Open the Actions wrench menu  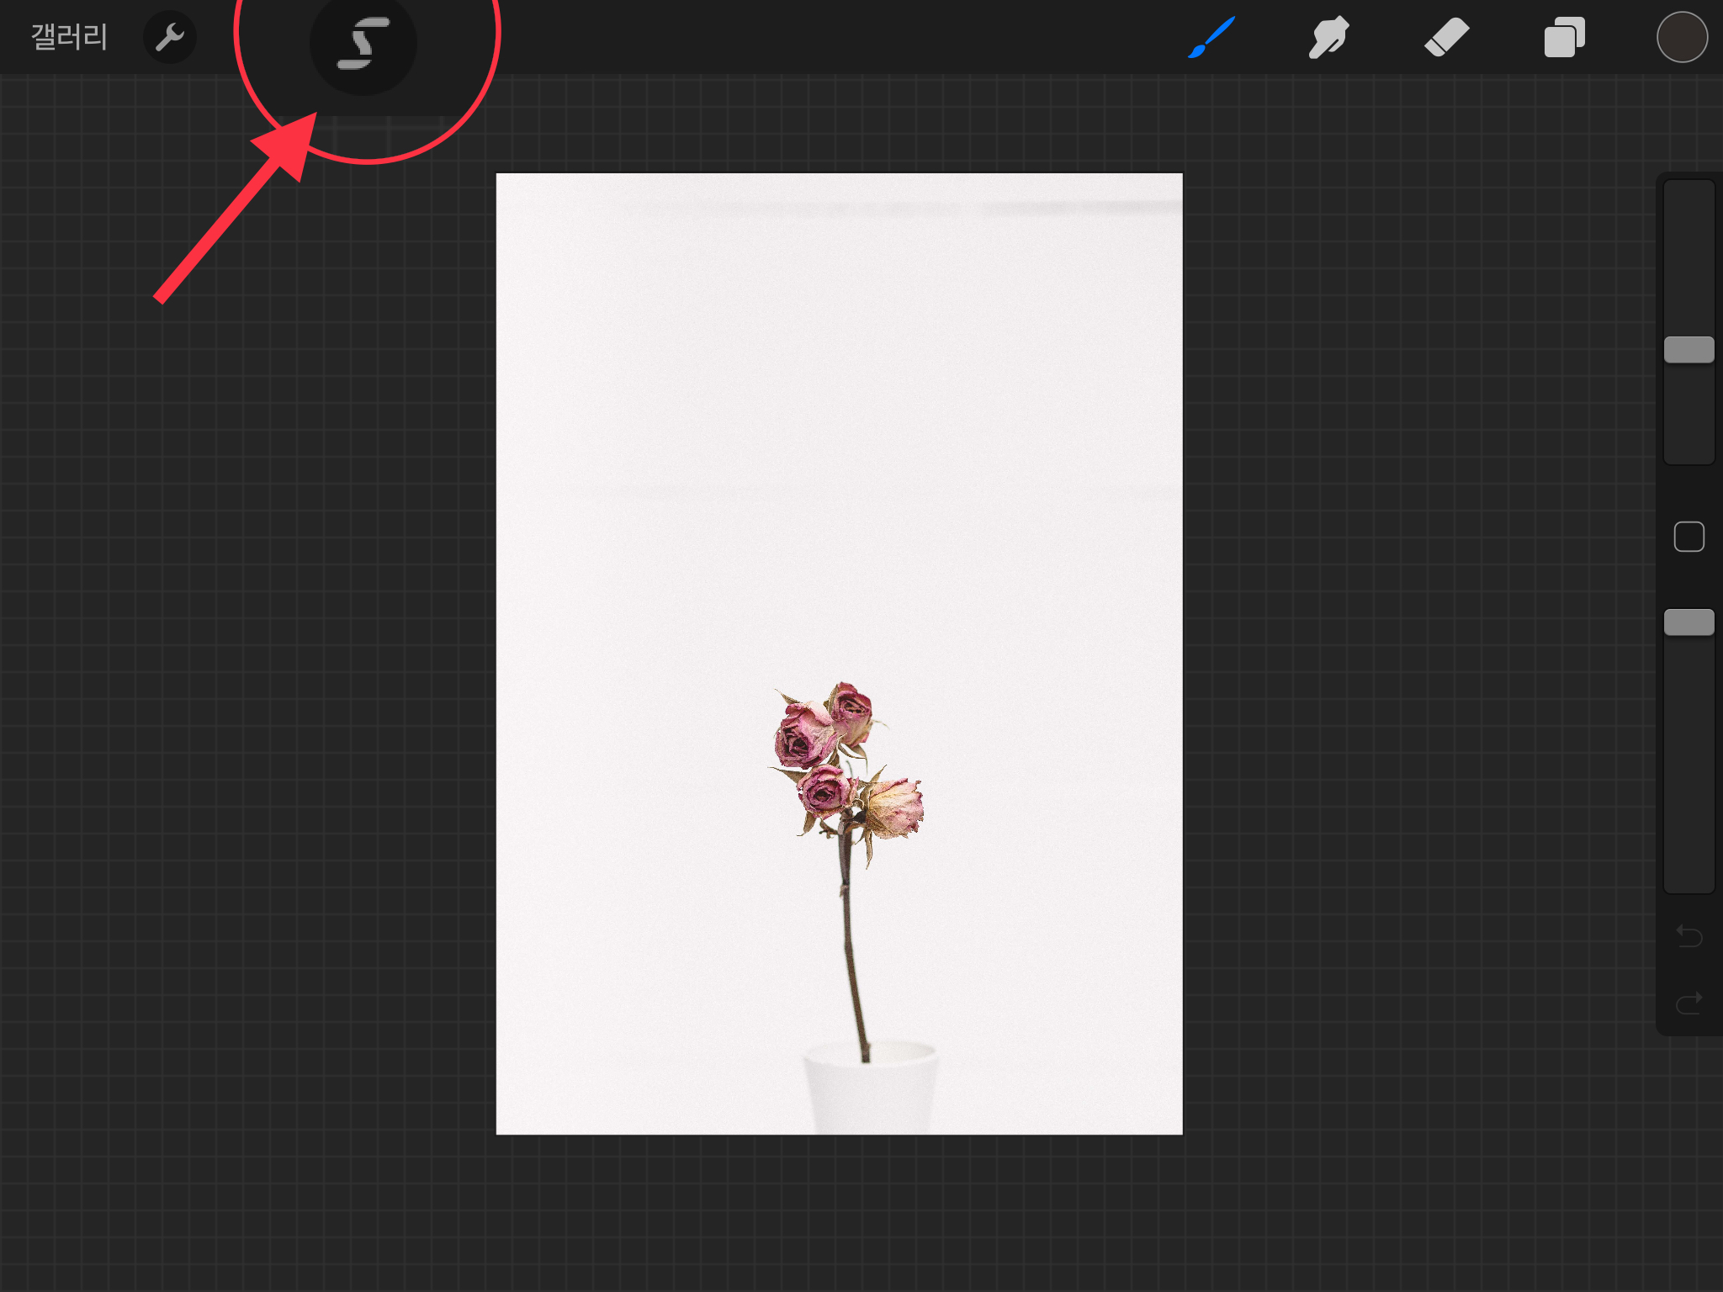point(170,37)
